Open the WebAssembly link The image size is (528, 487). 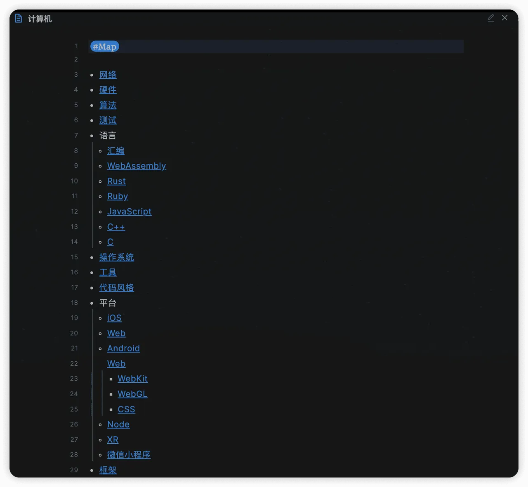tap(137, 166)
